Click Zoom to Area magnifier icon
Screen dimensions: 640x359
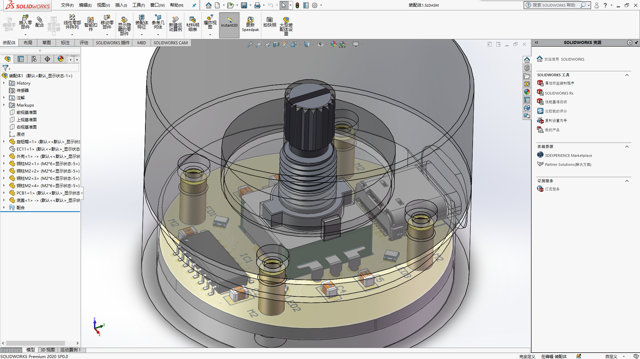259,44
